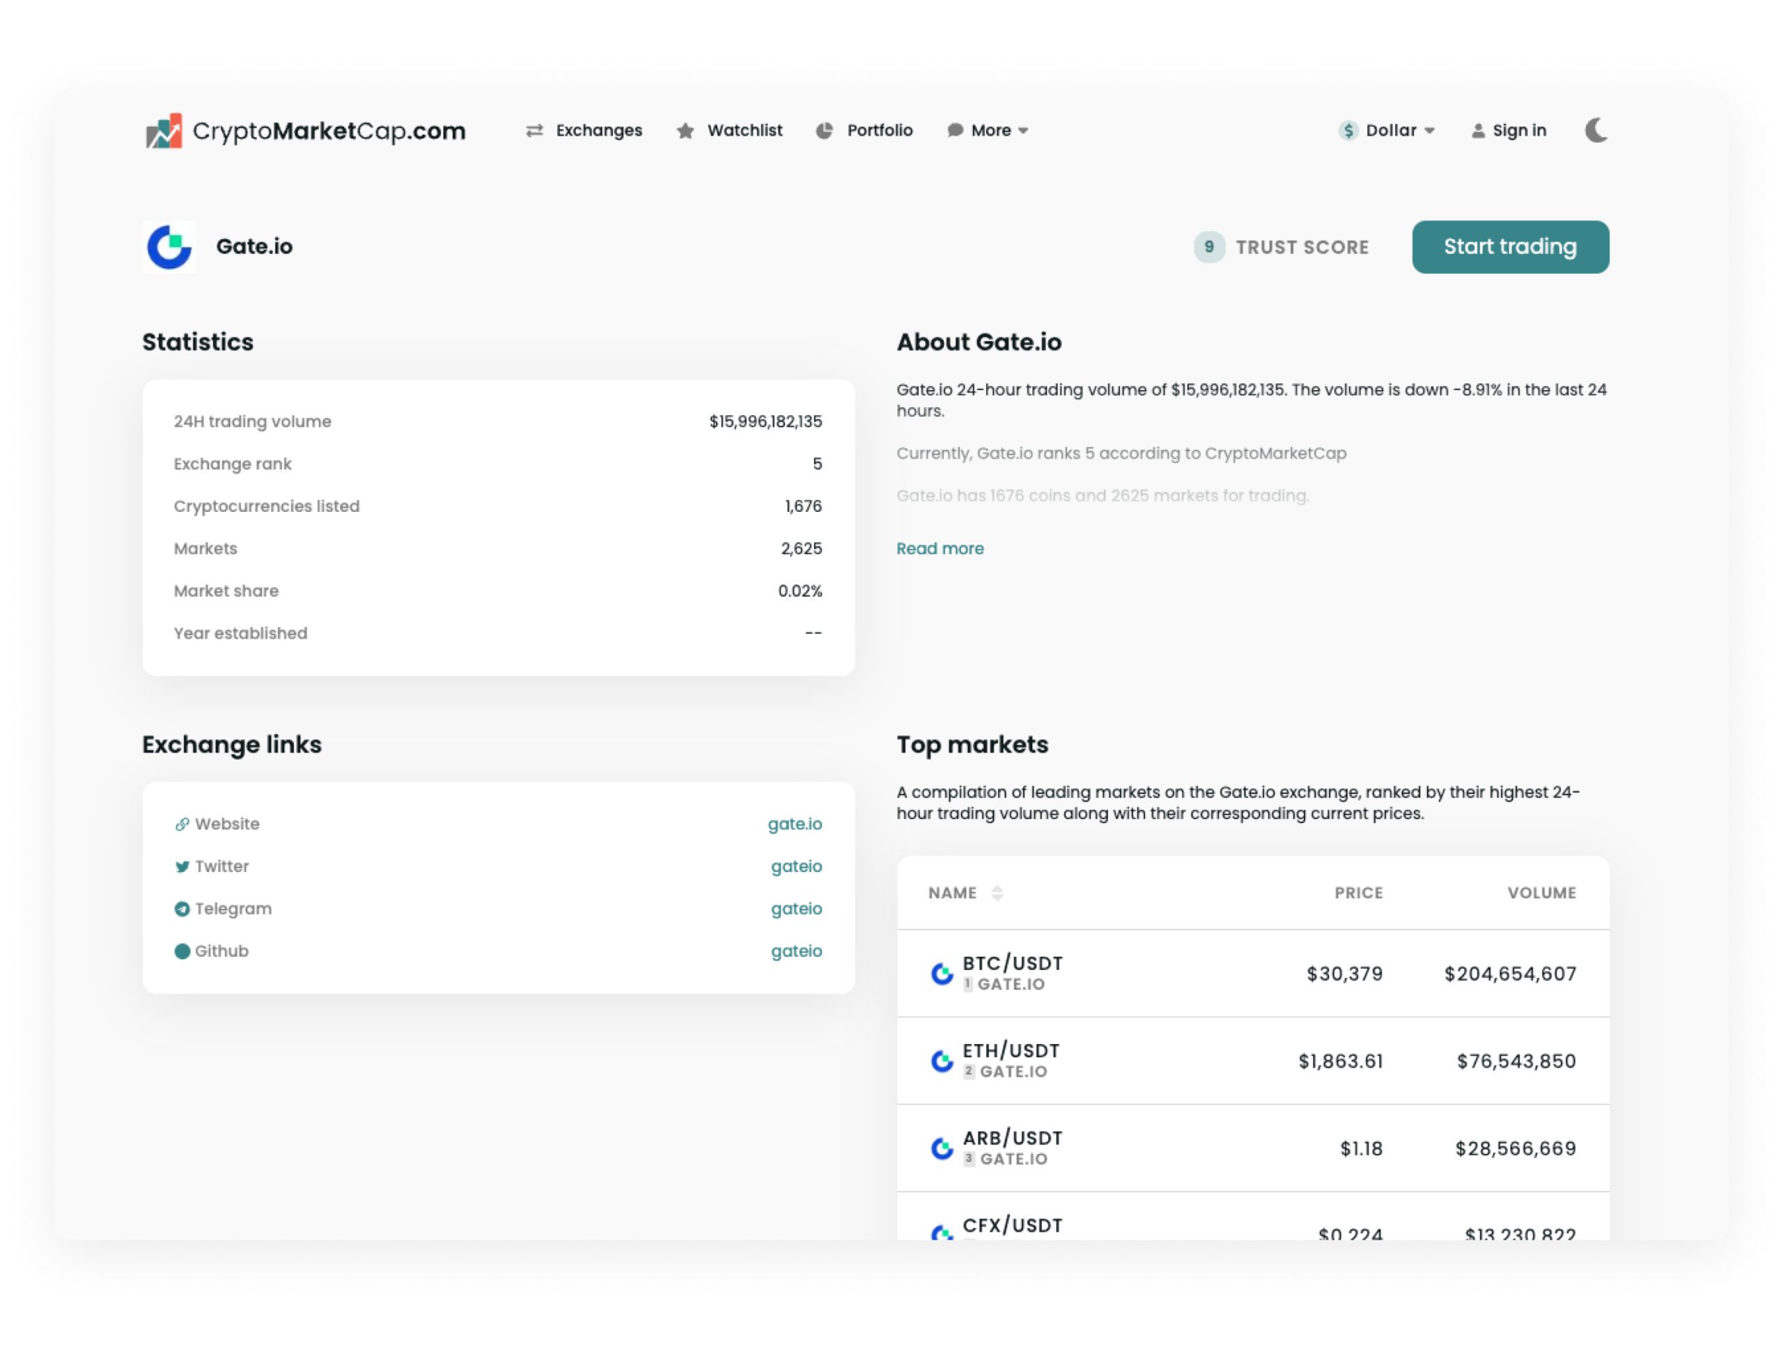Click the Twitter bird icon
This screenshot has width=1783, height=1372.
tap(182, 867)
